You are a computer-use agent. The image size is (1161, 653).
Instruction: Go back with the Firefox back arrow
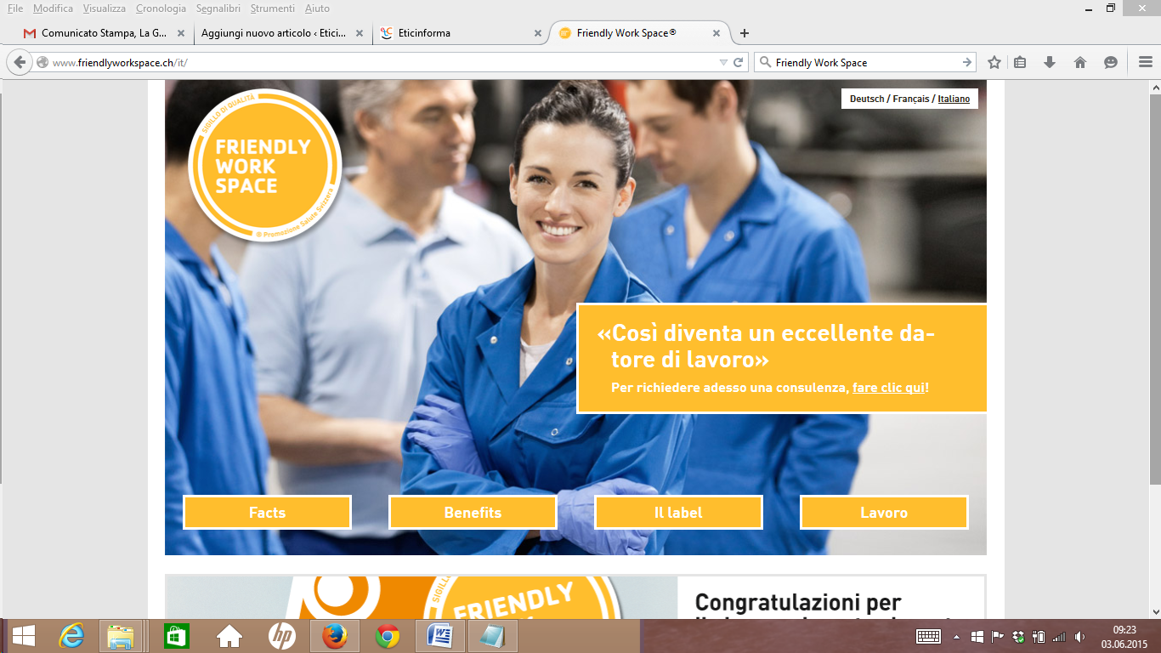(x=20, y=62)
